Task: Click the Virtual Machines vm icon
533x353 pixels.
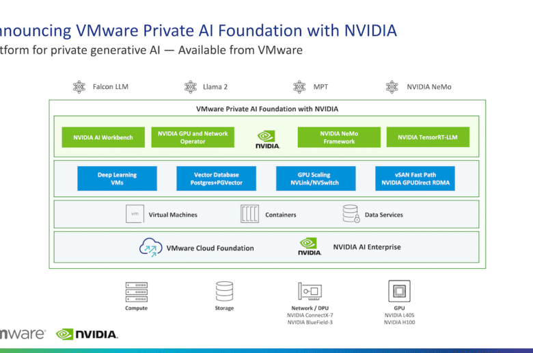Action: pos(135,213)
